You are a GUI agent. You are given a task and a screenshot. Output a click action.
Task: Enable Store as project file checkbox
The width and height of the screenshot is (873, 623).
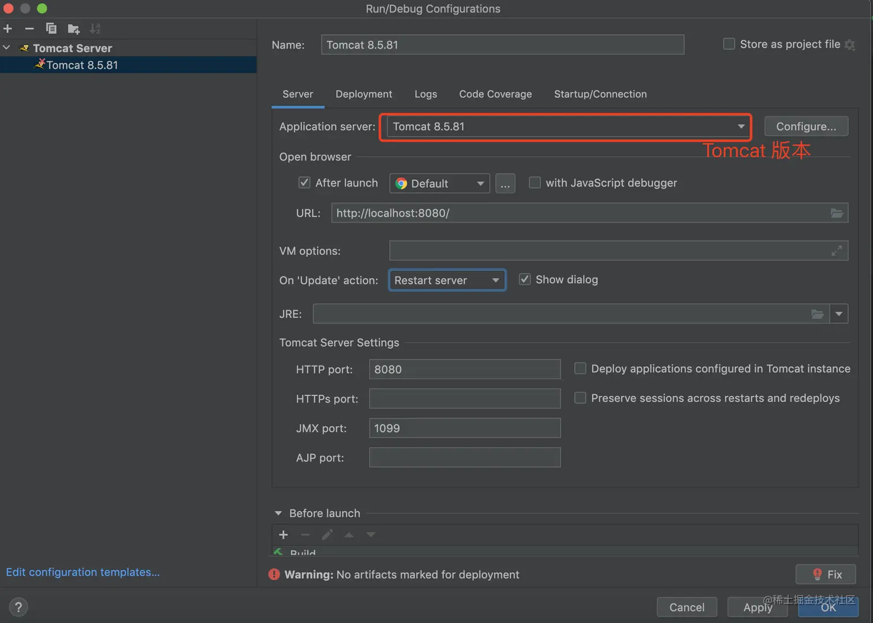(729, 44)
